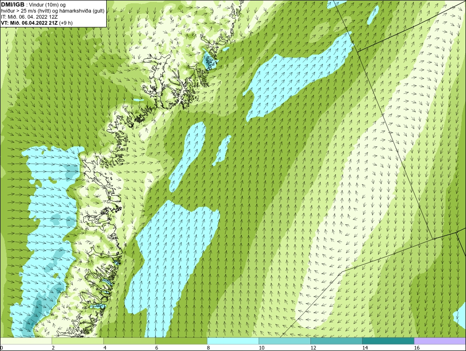Click the legend label '16'
Screen dimensions: 466x351
point(417,348)
